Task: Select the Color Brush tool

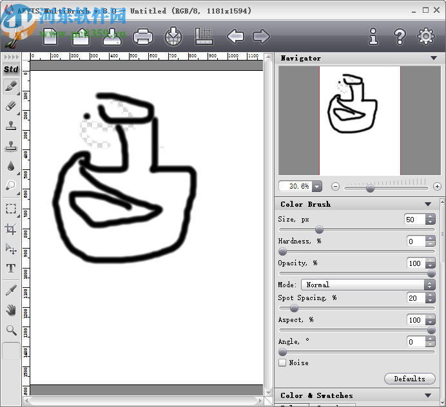Action: click(x=11, y=86)
